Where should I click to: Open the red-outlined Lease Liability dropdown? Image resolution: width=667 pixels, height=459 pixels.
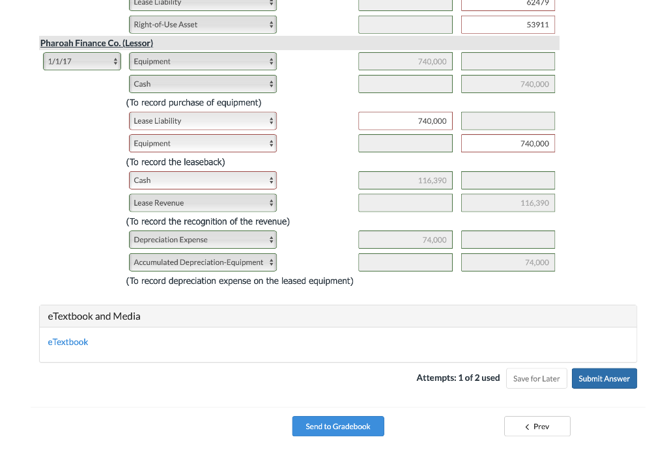pos(203,121)
